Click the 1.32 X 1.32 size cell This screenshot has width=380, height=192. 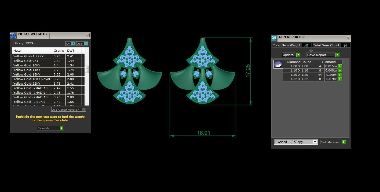pos(299,79)
